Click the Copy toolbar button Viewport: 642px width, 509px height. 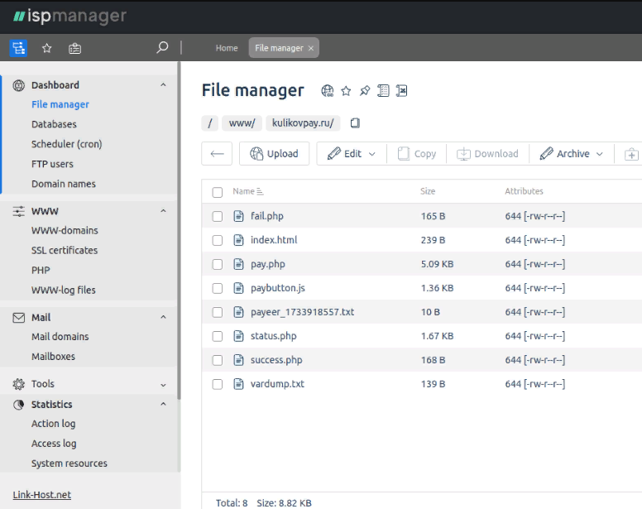pos(417,154)
